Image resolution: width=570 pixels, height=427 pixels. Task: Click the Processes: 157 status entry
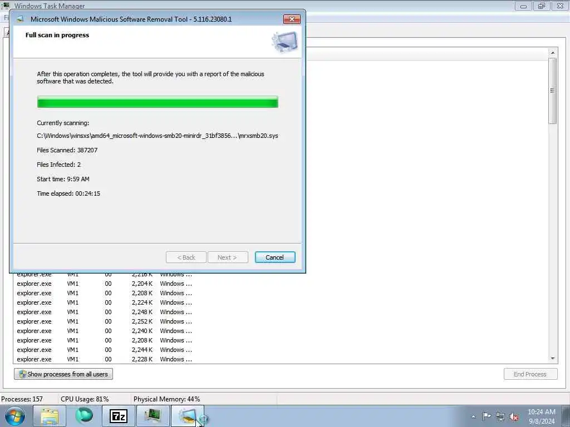tap(22, 399)
